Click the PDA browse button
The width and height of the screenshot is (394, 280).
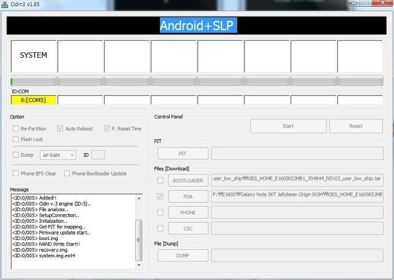(188, 196)
